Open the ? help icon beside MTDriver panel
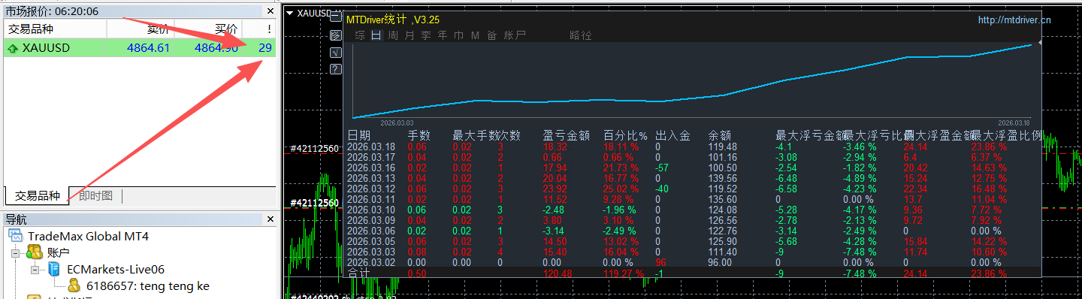Image resolution: width=1082 pixels, height=299 pixels. click(336, 70)
